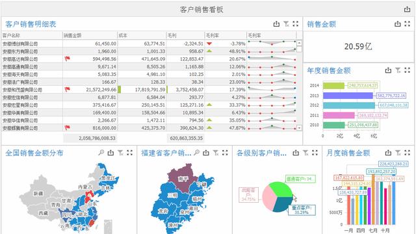Select the blue 2012 bar
The height and width of the screenshot is (234, 416).
pyautogui.click(x=349, y=105)
